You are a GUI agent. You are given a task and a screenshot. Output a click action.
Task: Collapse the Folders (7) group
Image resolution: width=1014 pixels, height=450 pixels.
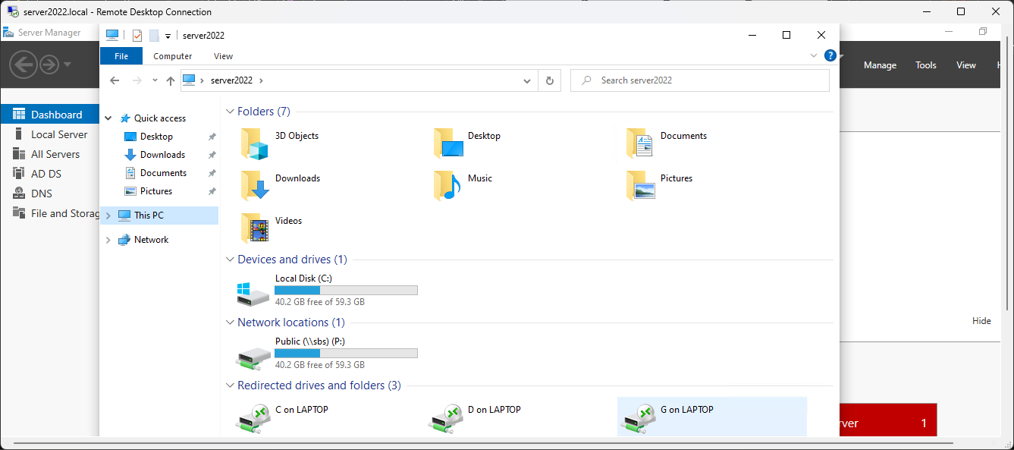click(x=231, y=112)
